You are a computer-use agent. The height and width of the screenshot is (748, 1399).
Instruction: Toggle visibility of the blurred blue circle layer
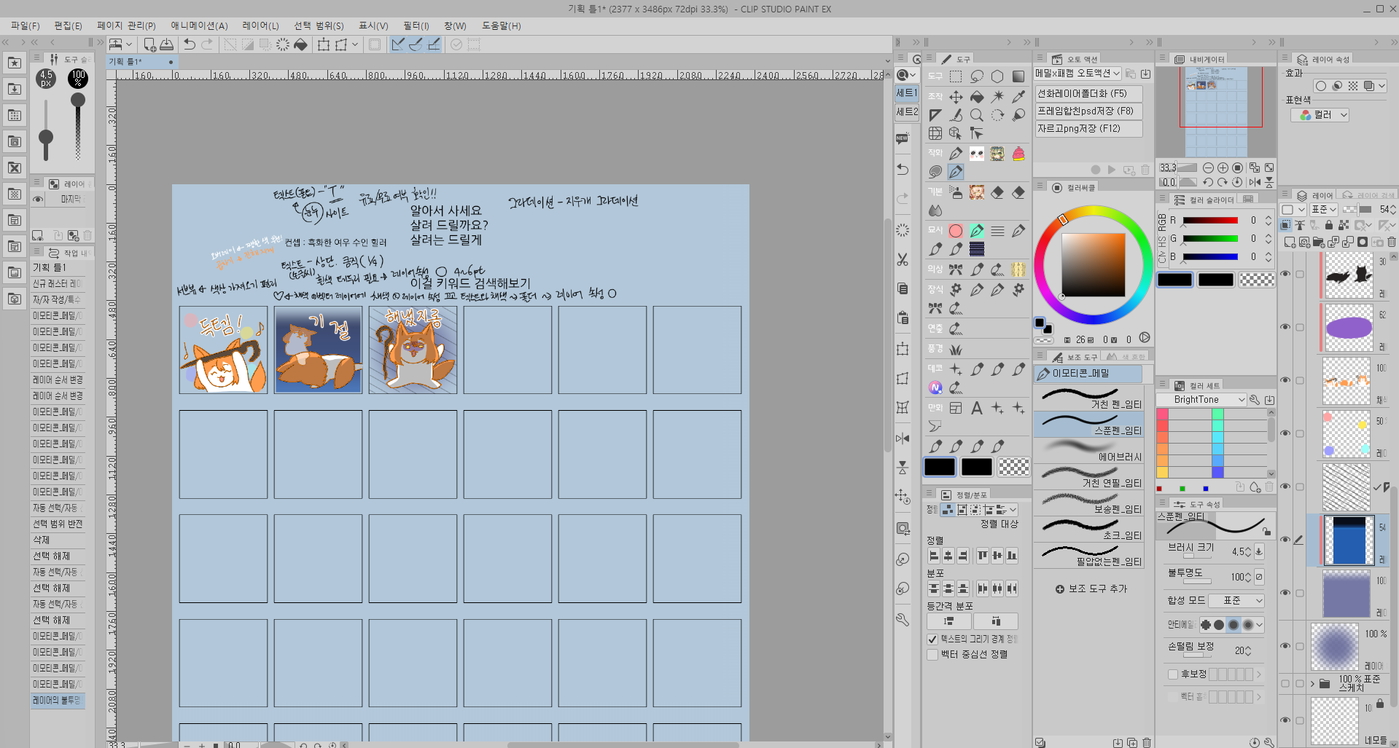tap(1285, 646)
